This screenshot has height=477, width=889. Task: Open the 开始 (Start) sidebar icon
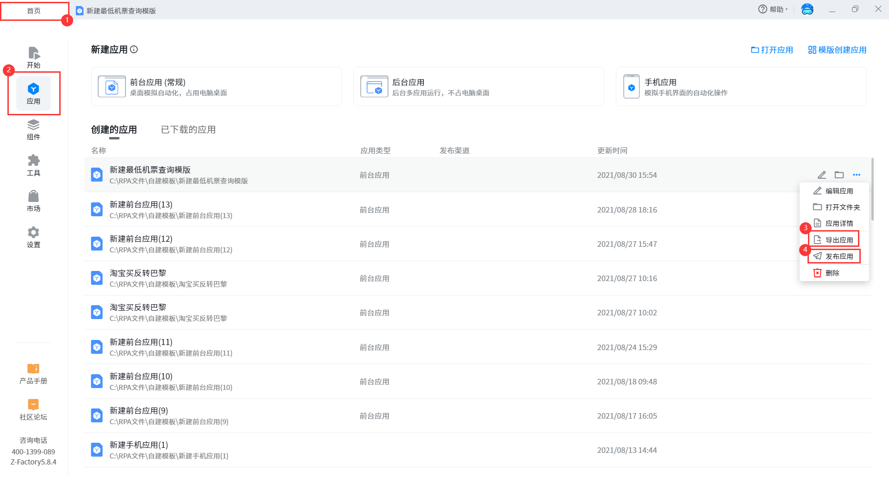pos(33,57)
